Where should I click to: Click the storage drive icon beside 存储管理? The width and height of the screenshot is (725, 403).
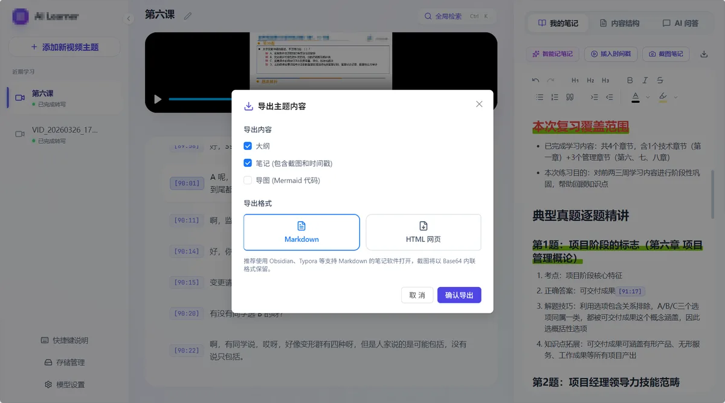(x=48, y=363)
